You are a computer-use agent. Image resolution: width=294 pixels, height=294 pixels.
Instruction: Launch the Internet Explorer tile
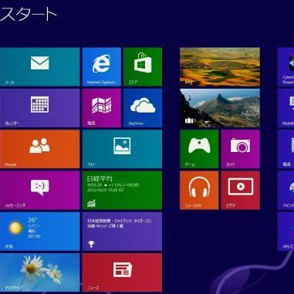coord(102,67)
